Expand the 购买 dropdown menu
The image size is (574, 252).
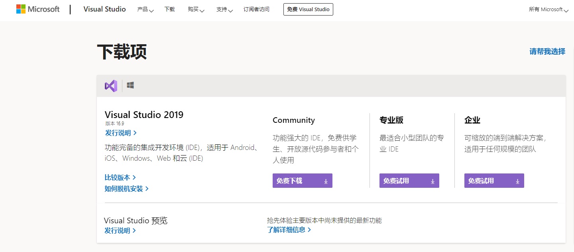tap(196, 10)
